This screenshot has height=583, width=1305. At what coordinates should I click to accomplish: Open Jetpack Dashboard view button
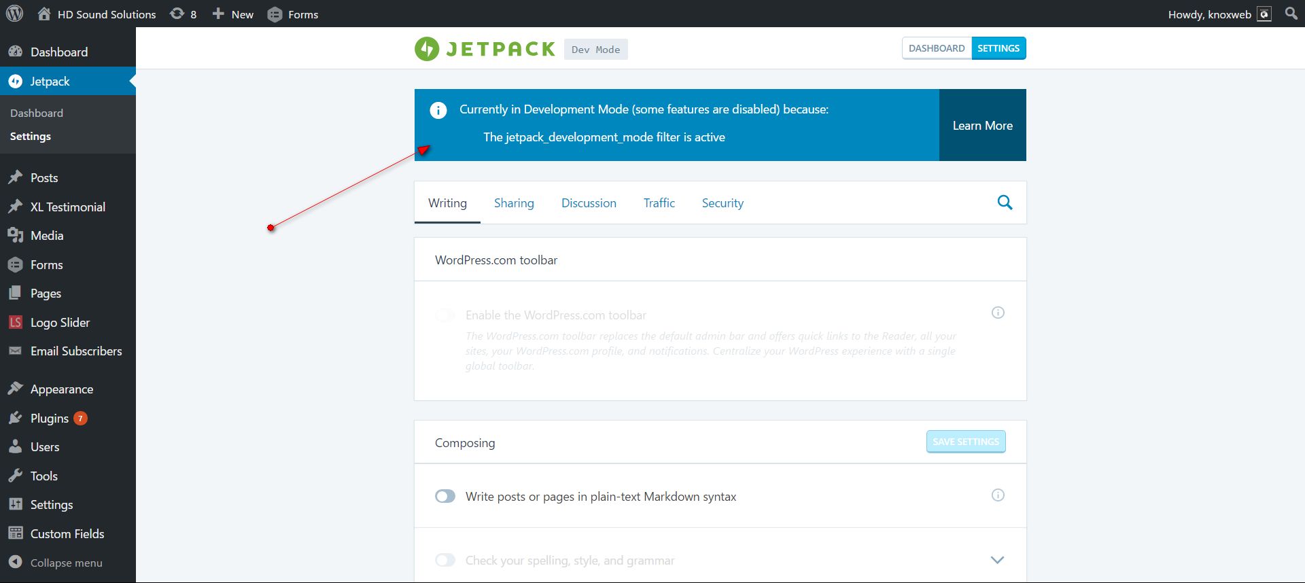click(x=937, y=48)
